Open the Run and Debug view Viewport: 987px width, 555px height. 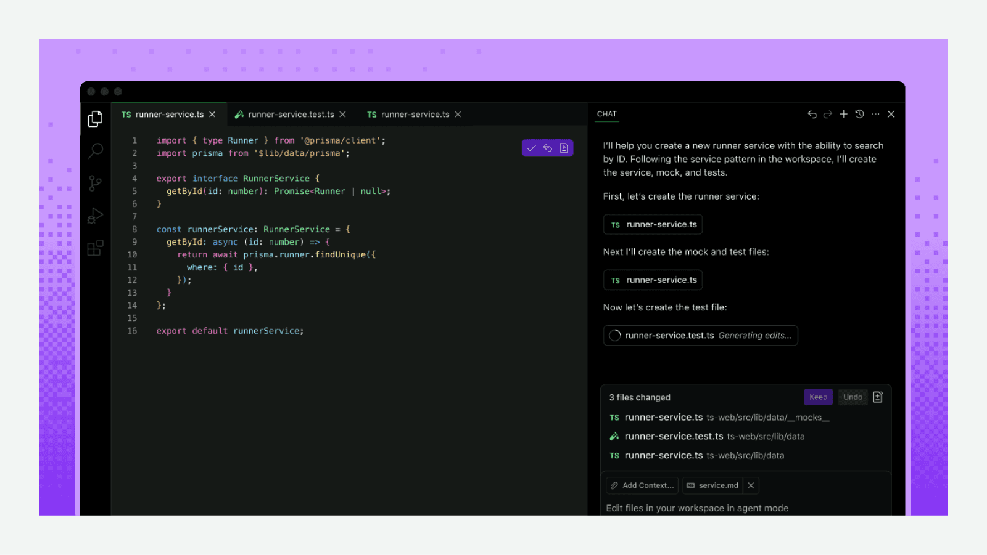coord(95,216)
